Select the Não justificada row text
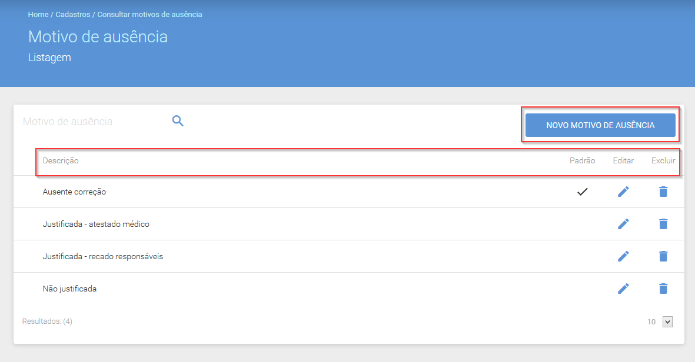Screen dimensions: 695x362 [69, 289]
